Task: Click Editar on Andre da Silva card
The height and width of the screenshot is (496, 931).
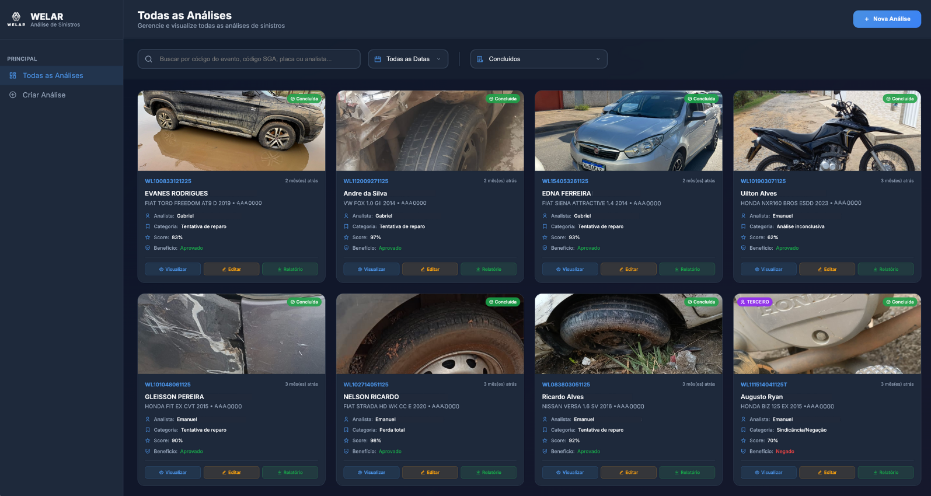Action: coord(430,269)
